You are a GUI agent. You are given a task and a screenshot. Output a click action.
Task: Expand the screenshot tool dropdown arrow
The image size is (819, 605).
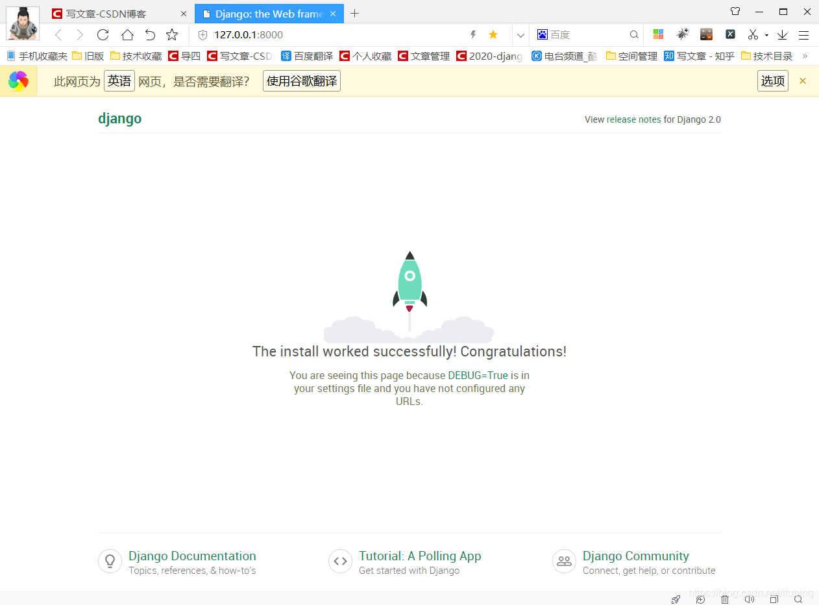click(766, 35)
